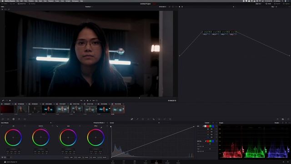Open the Playback menu
The image size is (291, 164).
coord(51,1)
